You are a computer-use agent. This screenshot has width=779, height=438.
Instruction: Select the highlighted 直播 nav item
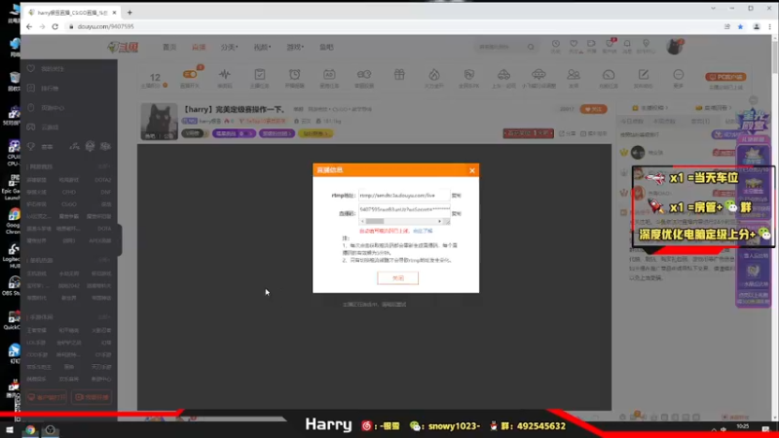click(199, 47)
